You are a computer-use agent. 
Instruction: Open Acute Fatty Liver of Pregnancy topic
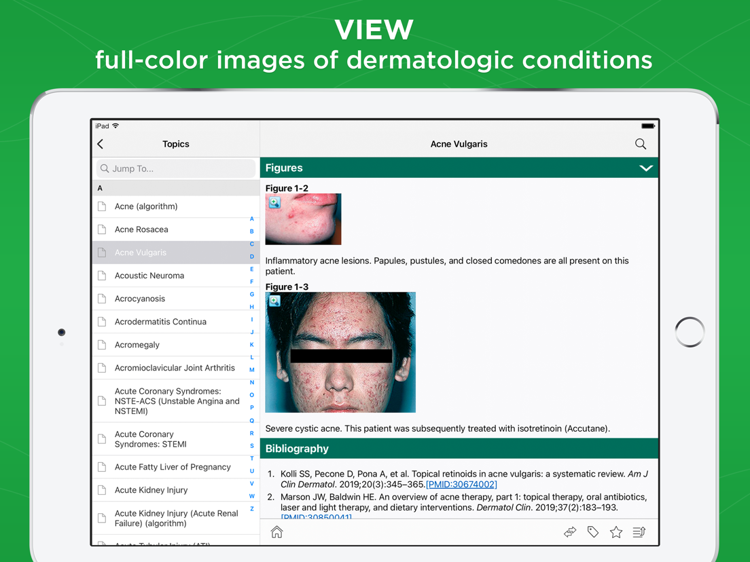pos(175,467)
